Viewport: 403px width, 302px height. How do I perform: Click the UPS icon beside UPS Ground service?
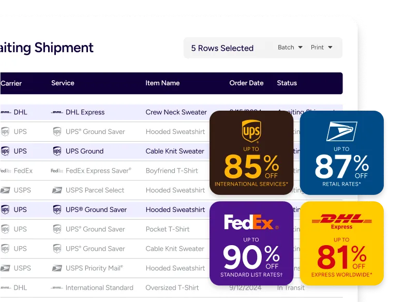(57, 152)
